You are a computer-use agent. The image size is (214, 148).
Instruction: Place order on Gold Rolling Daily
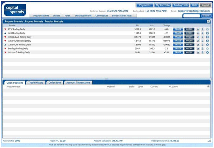(x=189, y=33)
